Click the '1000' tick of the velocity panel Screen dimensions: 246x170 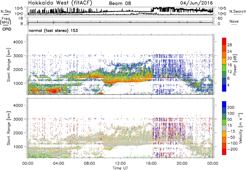[x=18, y=147]
